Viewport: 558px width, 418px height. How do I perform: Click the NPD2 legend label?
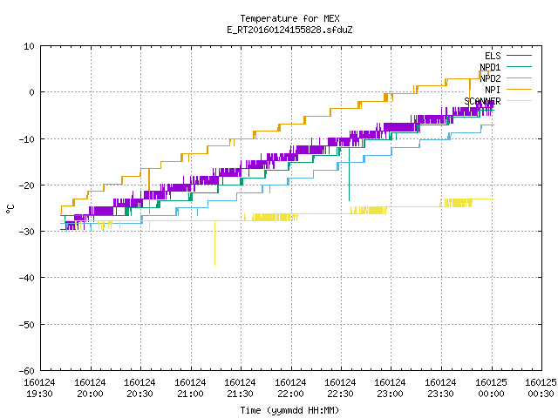point(490,78)
